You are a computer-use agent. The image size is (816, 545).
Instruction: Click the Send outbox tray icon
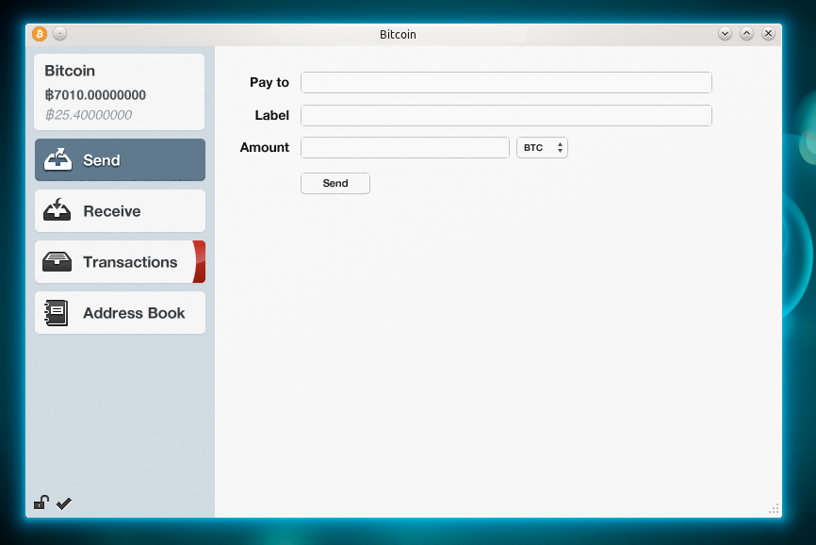(57, 159)
